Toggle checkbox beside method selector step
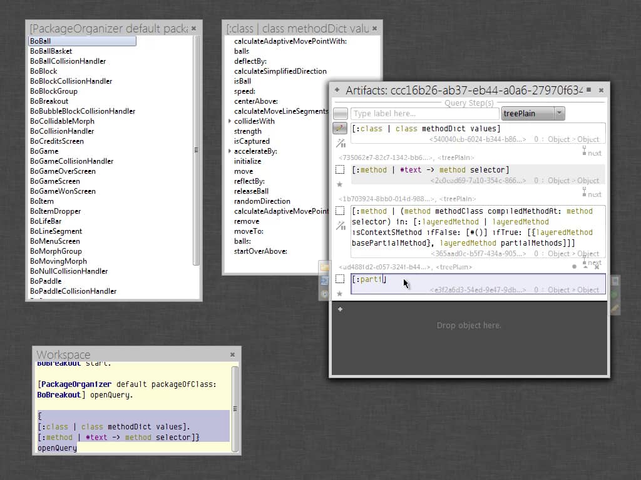 340,169
